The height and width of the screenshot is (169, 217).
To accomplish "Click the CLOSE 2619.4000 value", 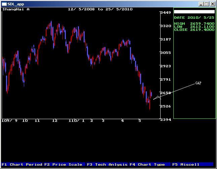I will point(194,30).
